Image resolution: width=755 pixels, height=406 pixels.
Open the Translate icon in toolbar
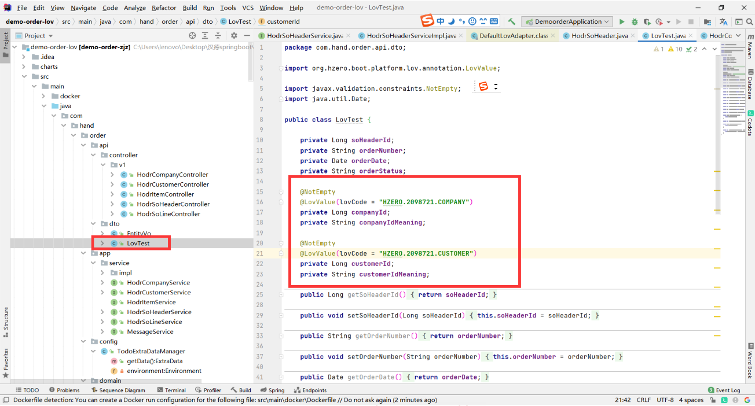[x=724, y=22]
